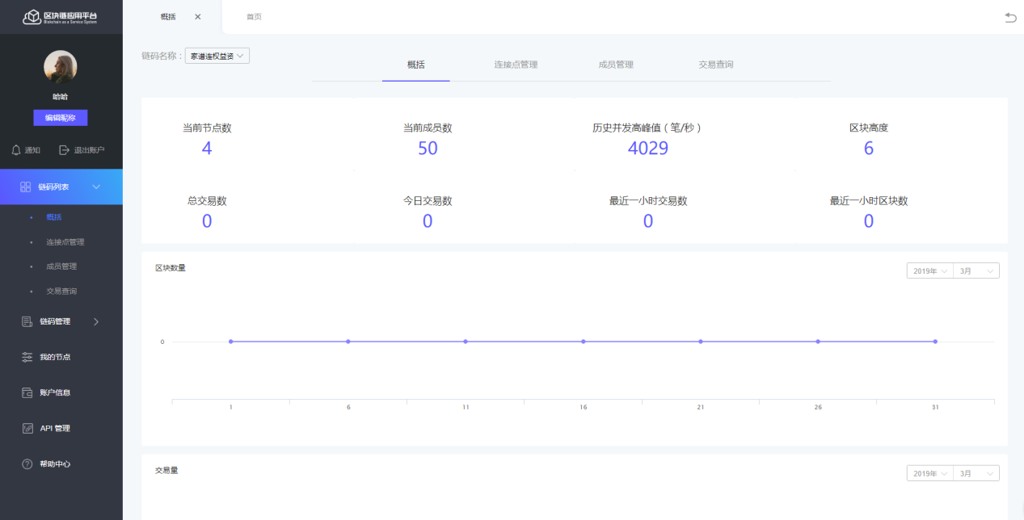Click the API 管理 icon
1024x520 pixels.
(27, 428)
